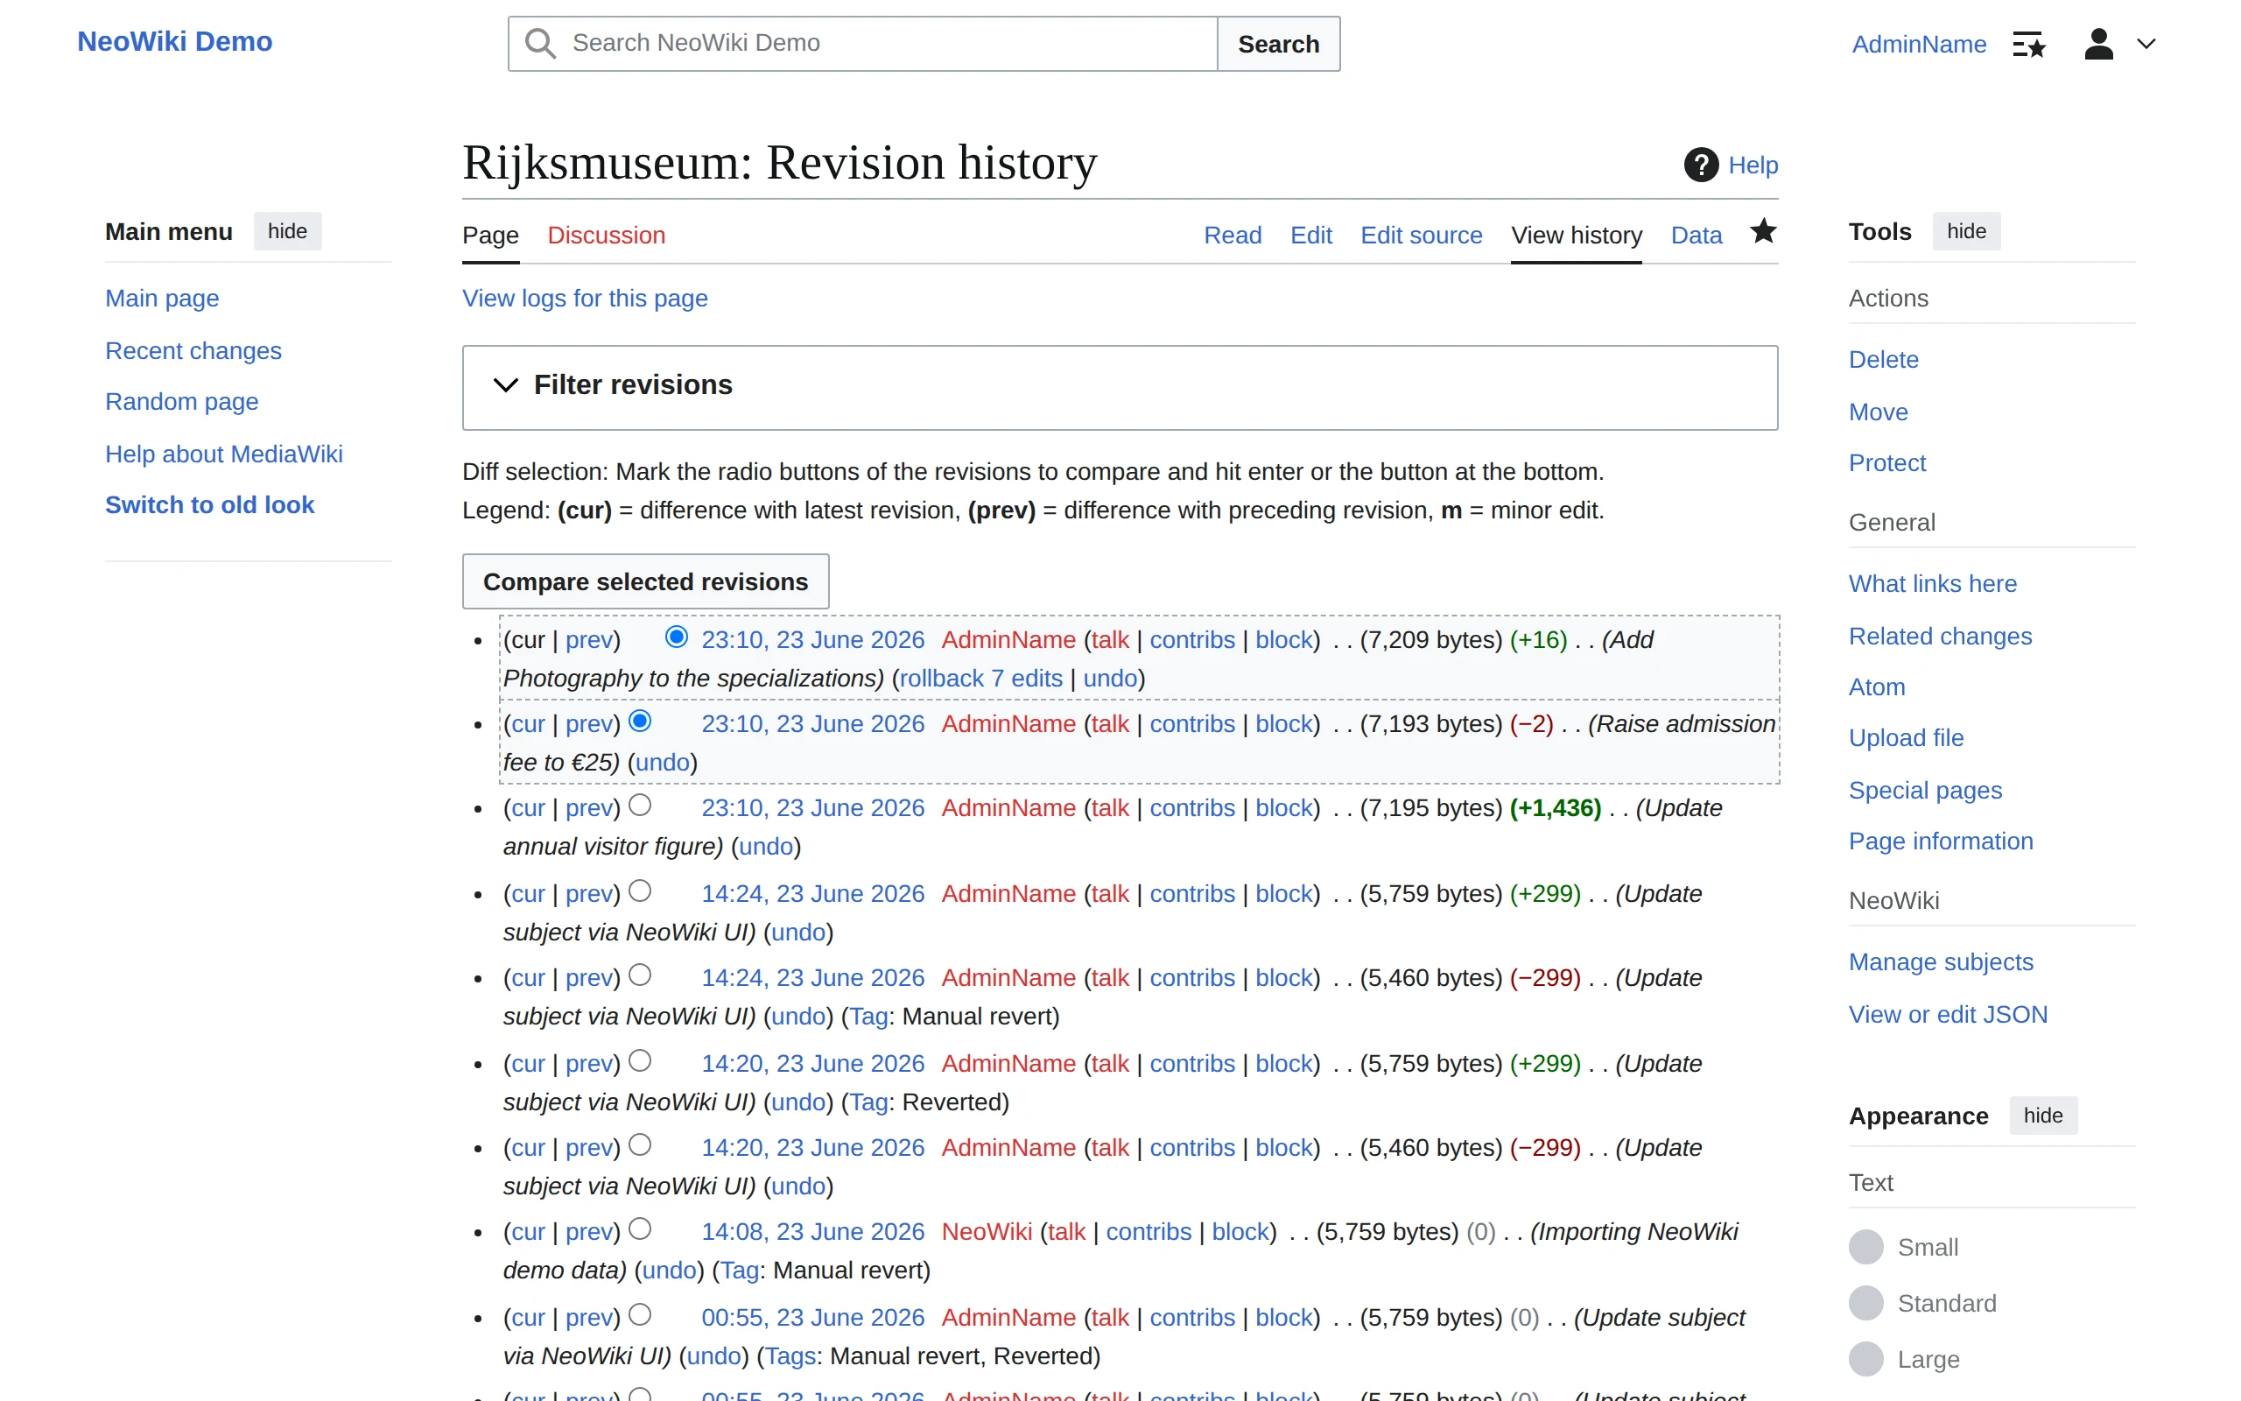
Task: Click Delete in Tools actions
Action: click(1884, 360)
